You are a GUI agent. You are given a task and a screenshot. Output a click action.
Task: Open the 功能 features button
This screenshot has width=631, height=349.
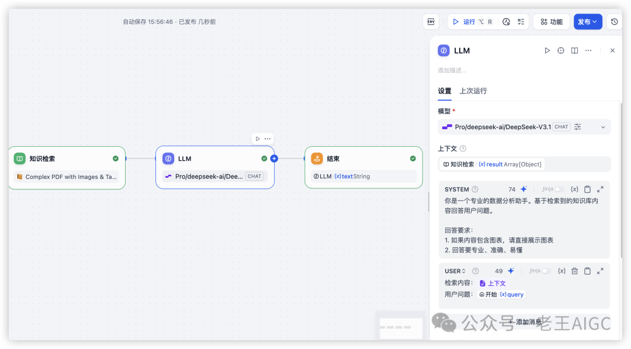point(552,22)
